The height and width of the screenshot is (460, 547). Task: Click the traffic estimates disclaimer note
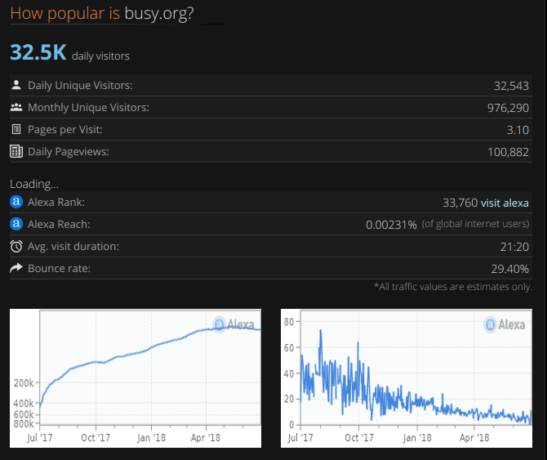[x=453, y=287]
